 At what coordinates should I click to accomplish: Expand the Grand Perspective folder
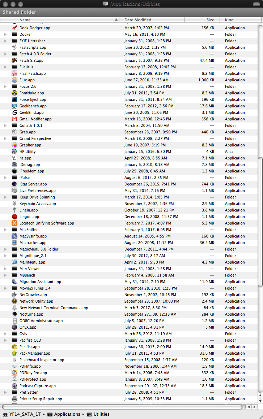click(5, 138)
